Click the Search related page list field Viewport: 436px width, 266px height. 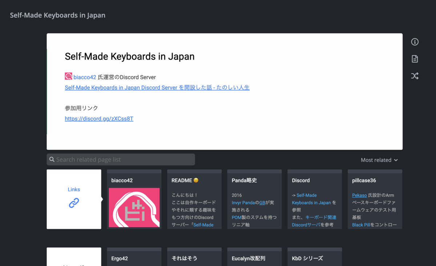[x=121, y=159]
